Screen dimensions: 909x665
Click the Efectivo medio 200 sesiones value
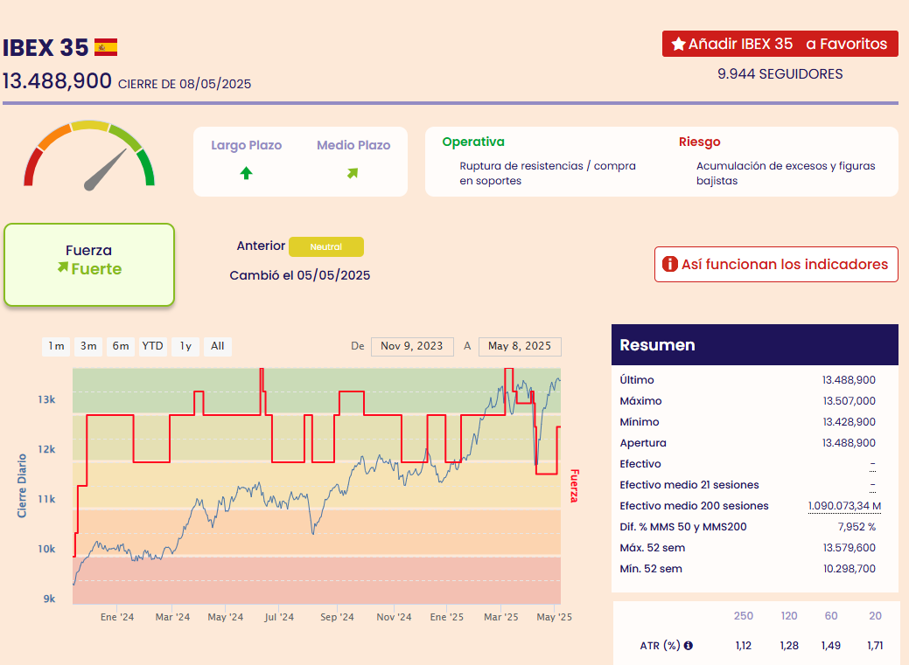pos(844,506)
